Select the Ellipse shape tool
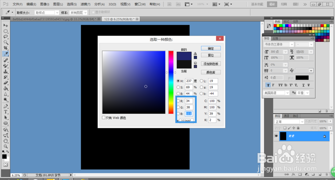The width and height of the screenshot is (335, 180). click(6, 123)
